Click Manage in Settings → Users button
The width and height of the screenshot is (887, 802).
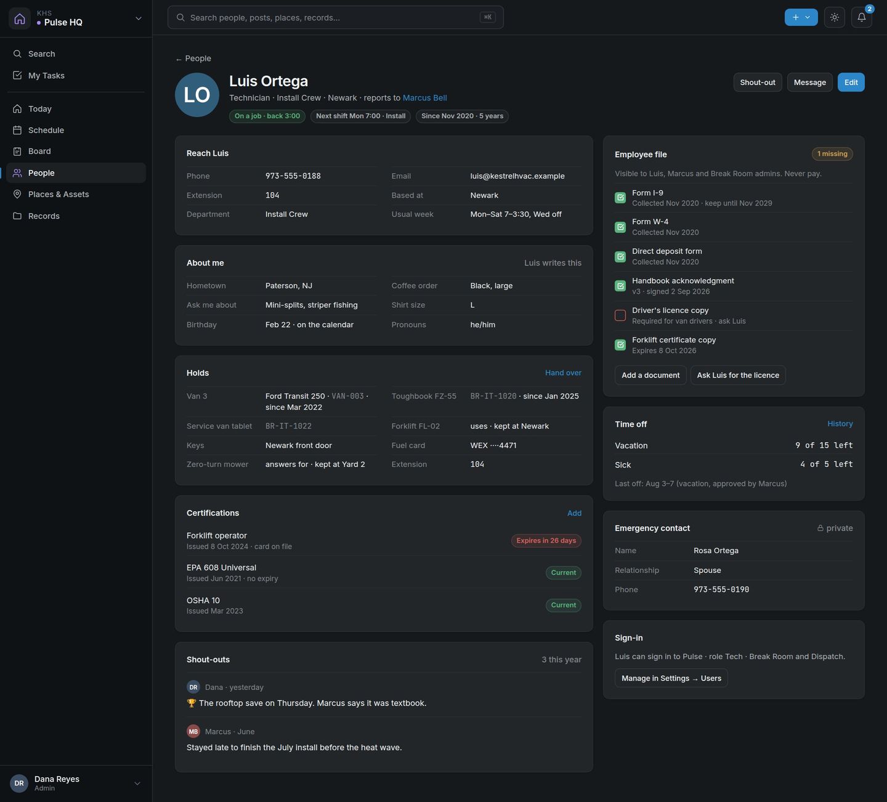coord(671,678)
